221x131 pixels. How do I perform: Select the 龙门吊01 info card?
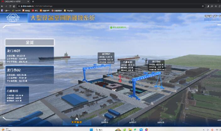coord(30,56)
